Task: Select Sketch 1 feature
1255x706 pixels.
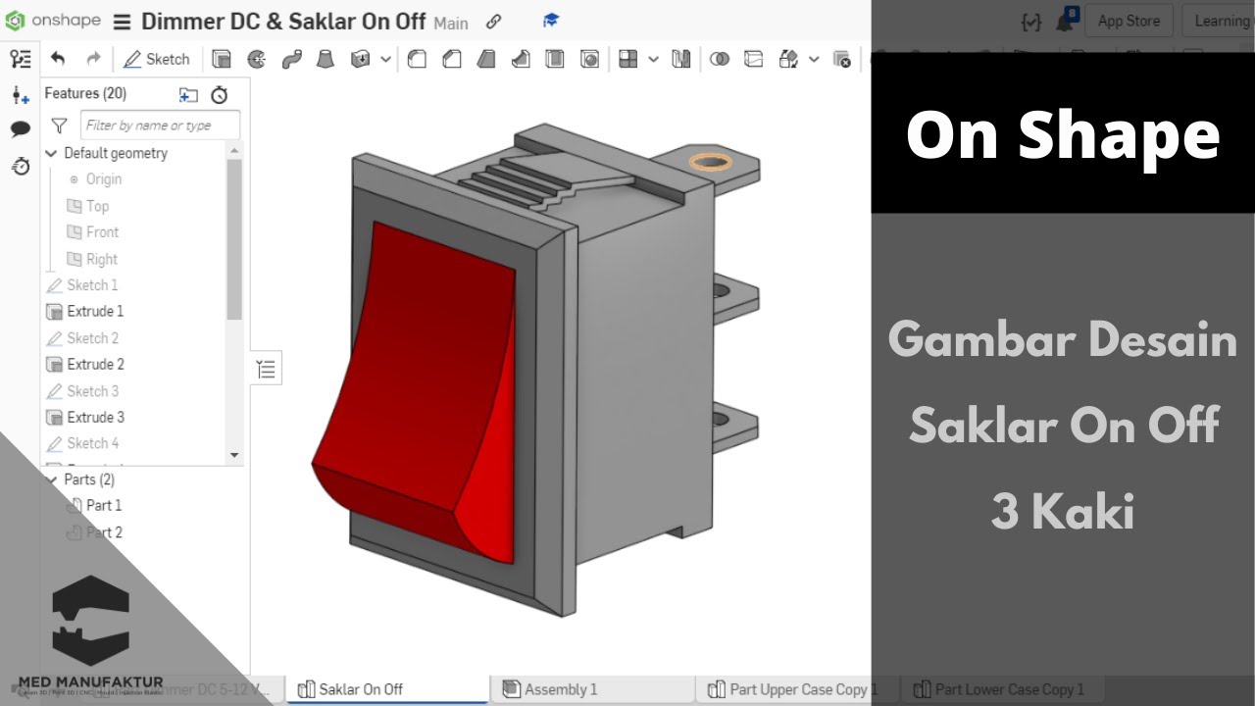Action: 92,285
